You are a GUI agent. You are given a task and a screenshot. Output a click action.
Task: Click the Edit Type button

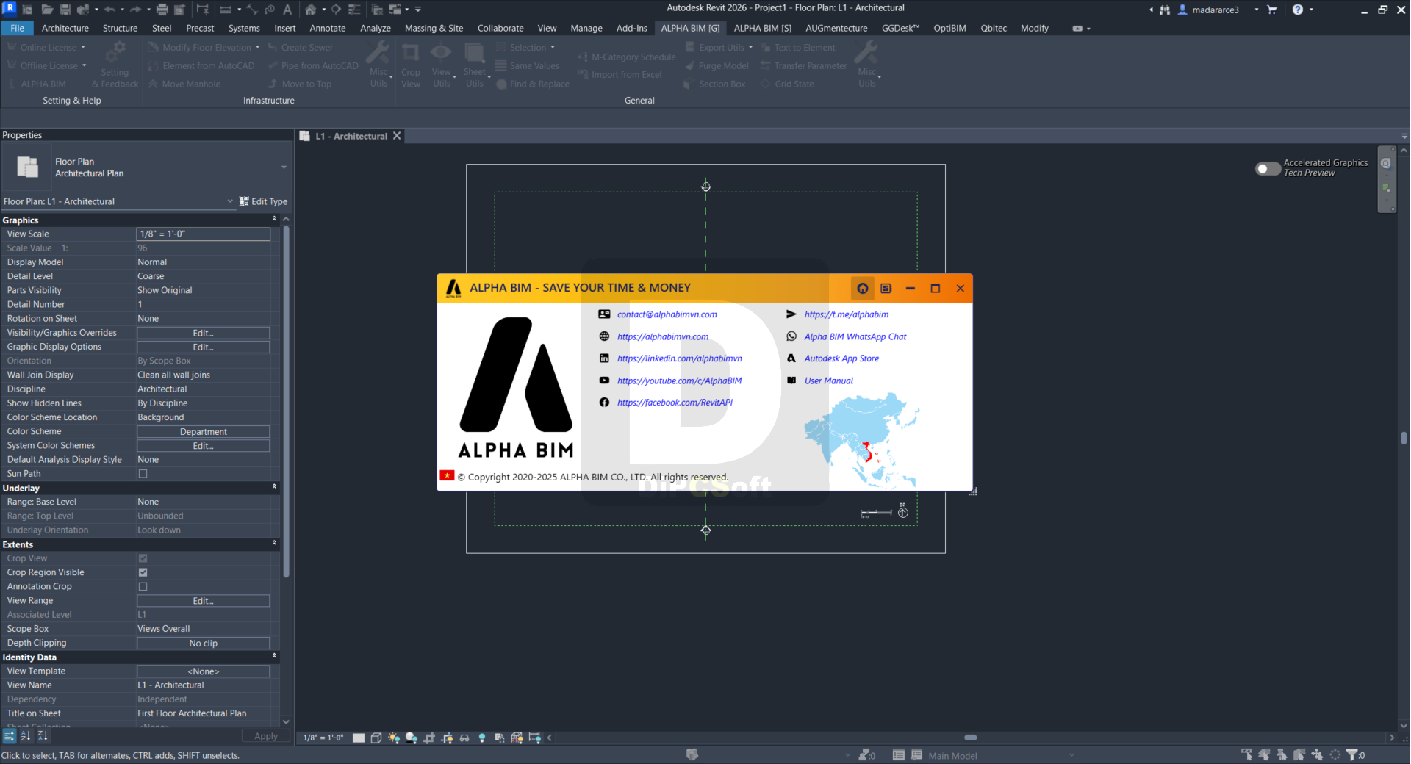264,201
